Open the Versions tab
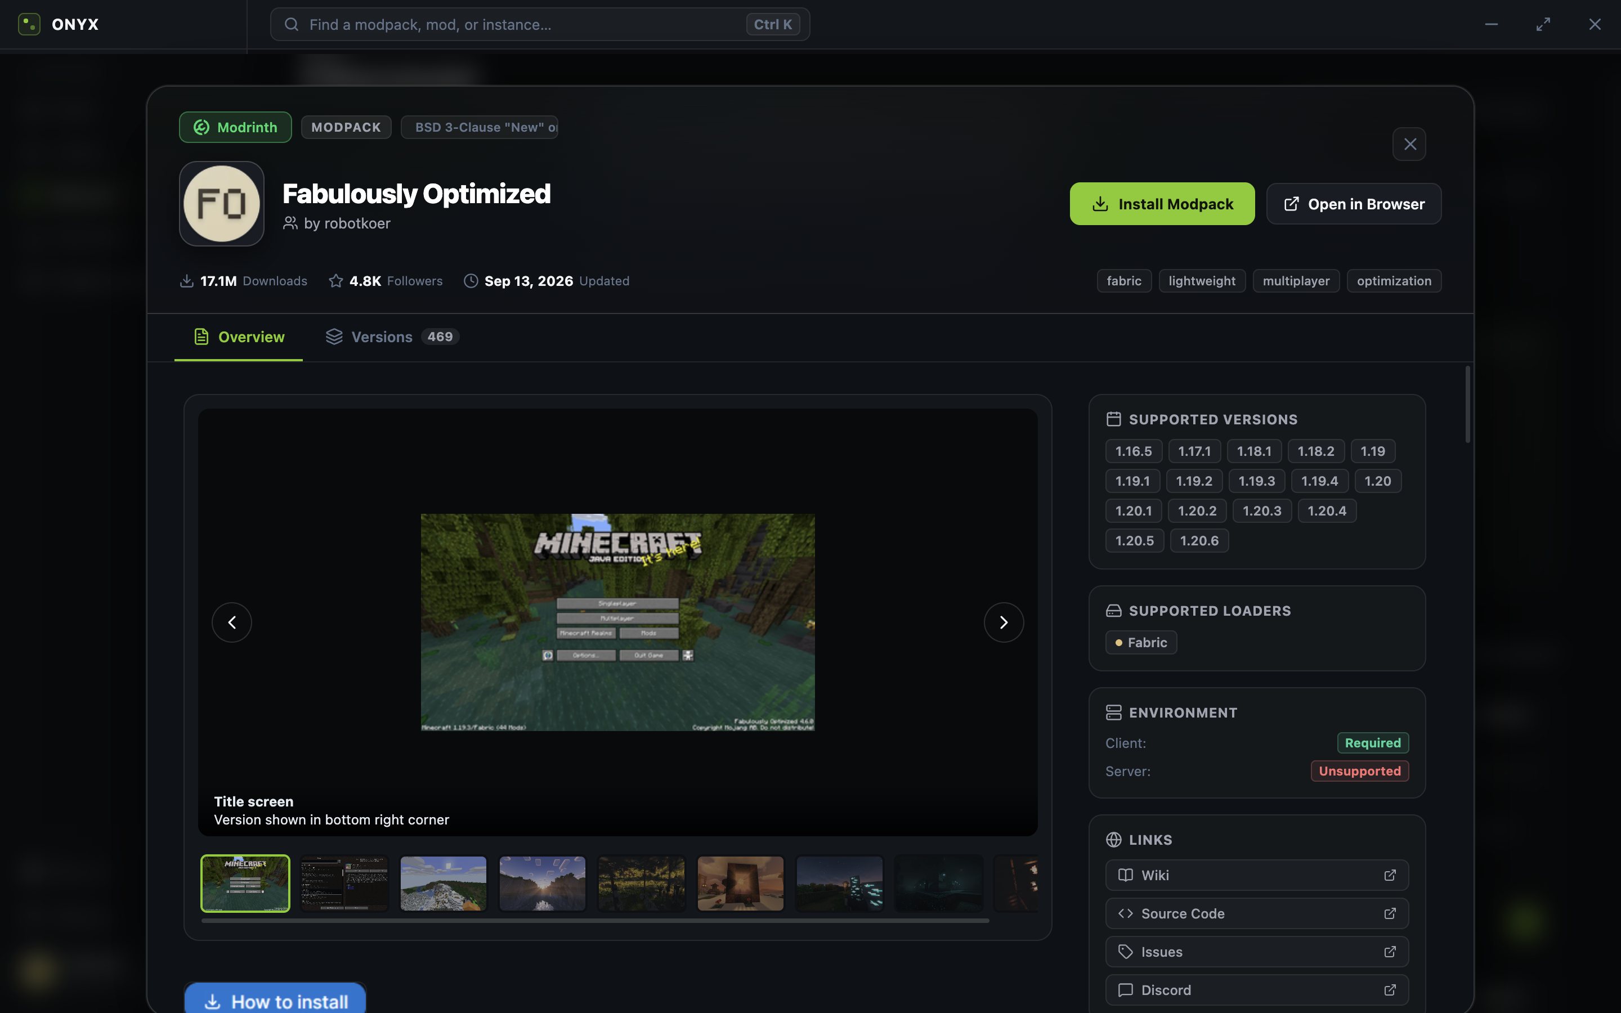 pyautogui.click(x=392, y=337)
